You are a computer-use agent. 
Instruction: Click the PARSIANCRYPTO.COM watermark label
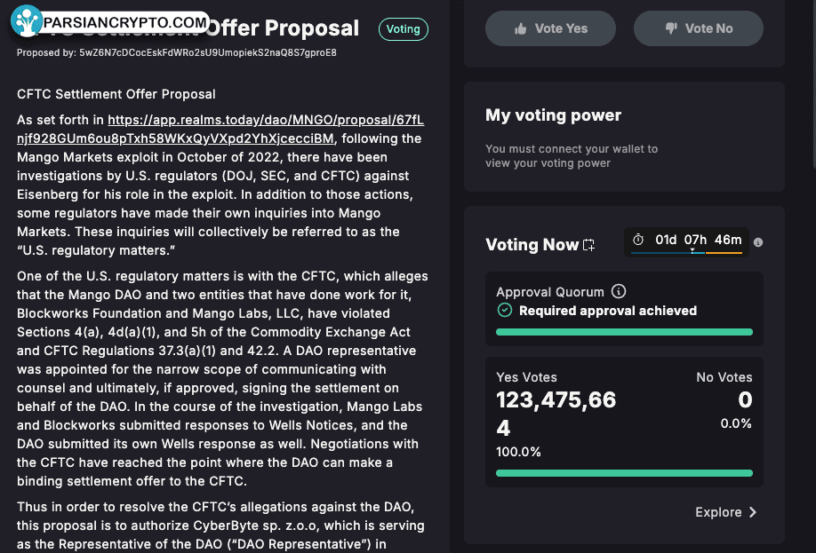pyautogui.click(x=124, y=22)
